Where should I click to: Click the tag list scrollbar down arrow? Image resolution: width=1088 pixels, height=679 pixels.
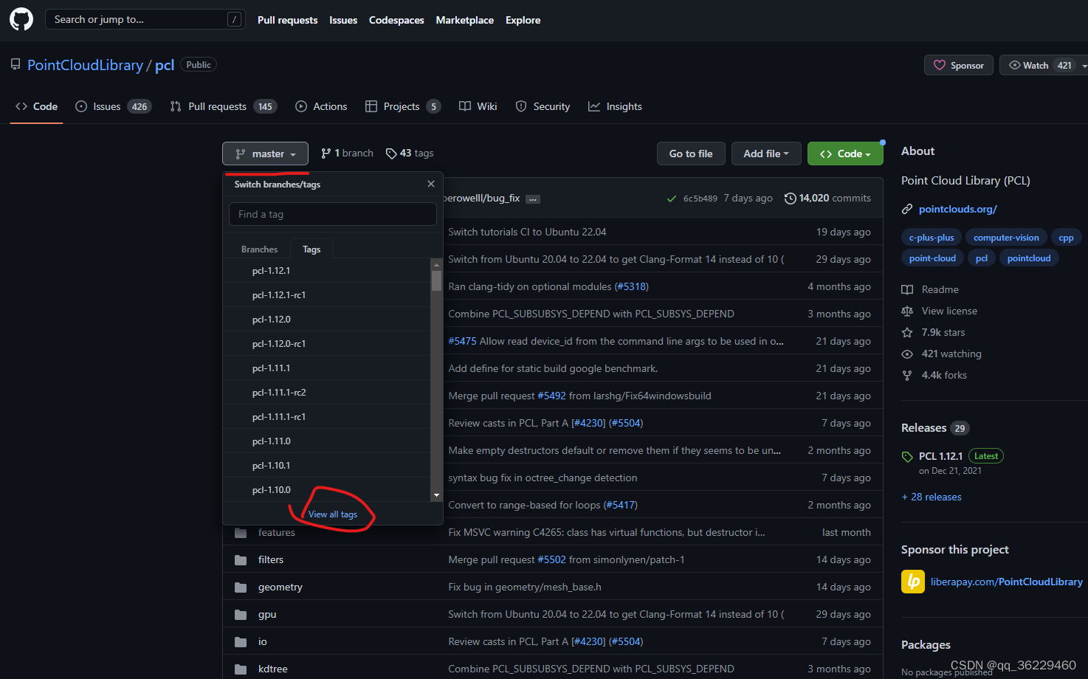(437, 495)
